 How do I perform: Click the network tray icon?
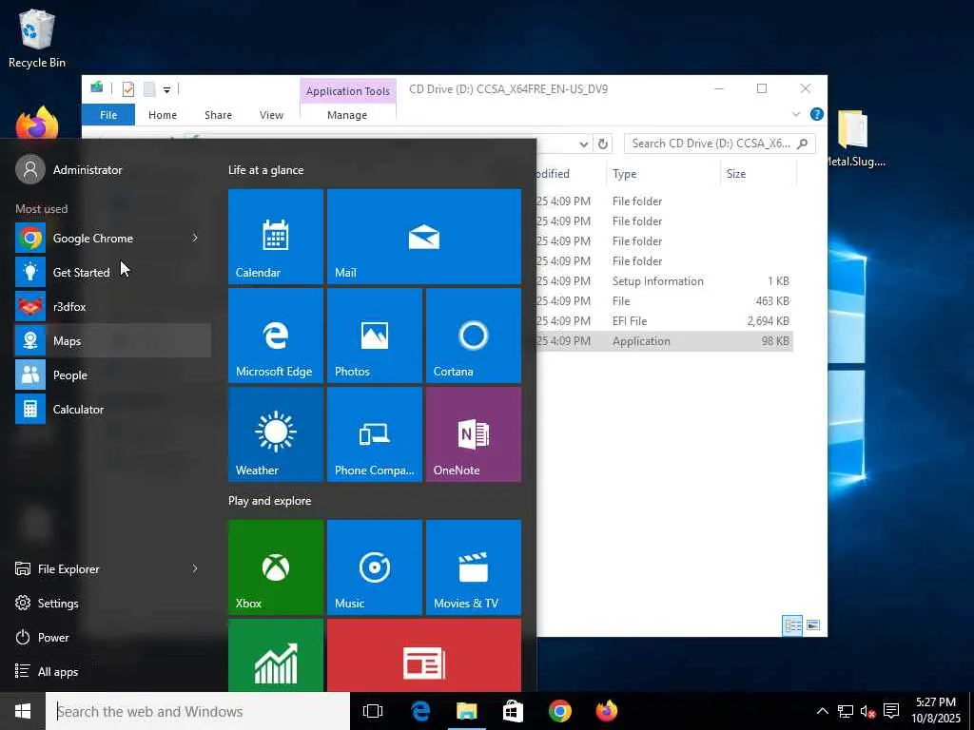tap(845, 711)
